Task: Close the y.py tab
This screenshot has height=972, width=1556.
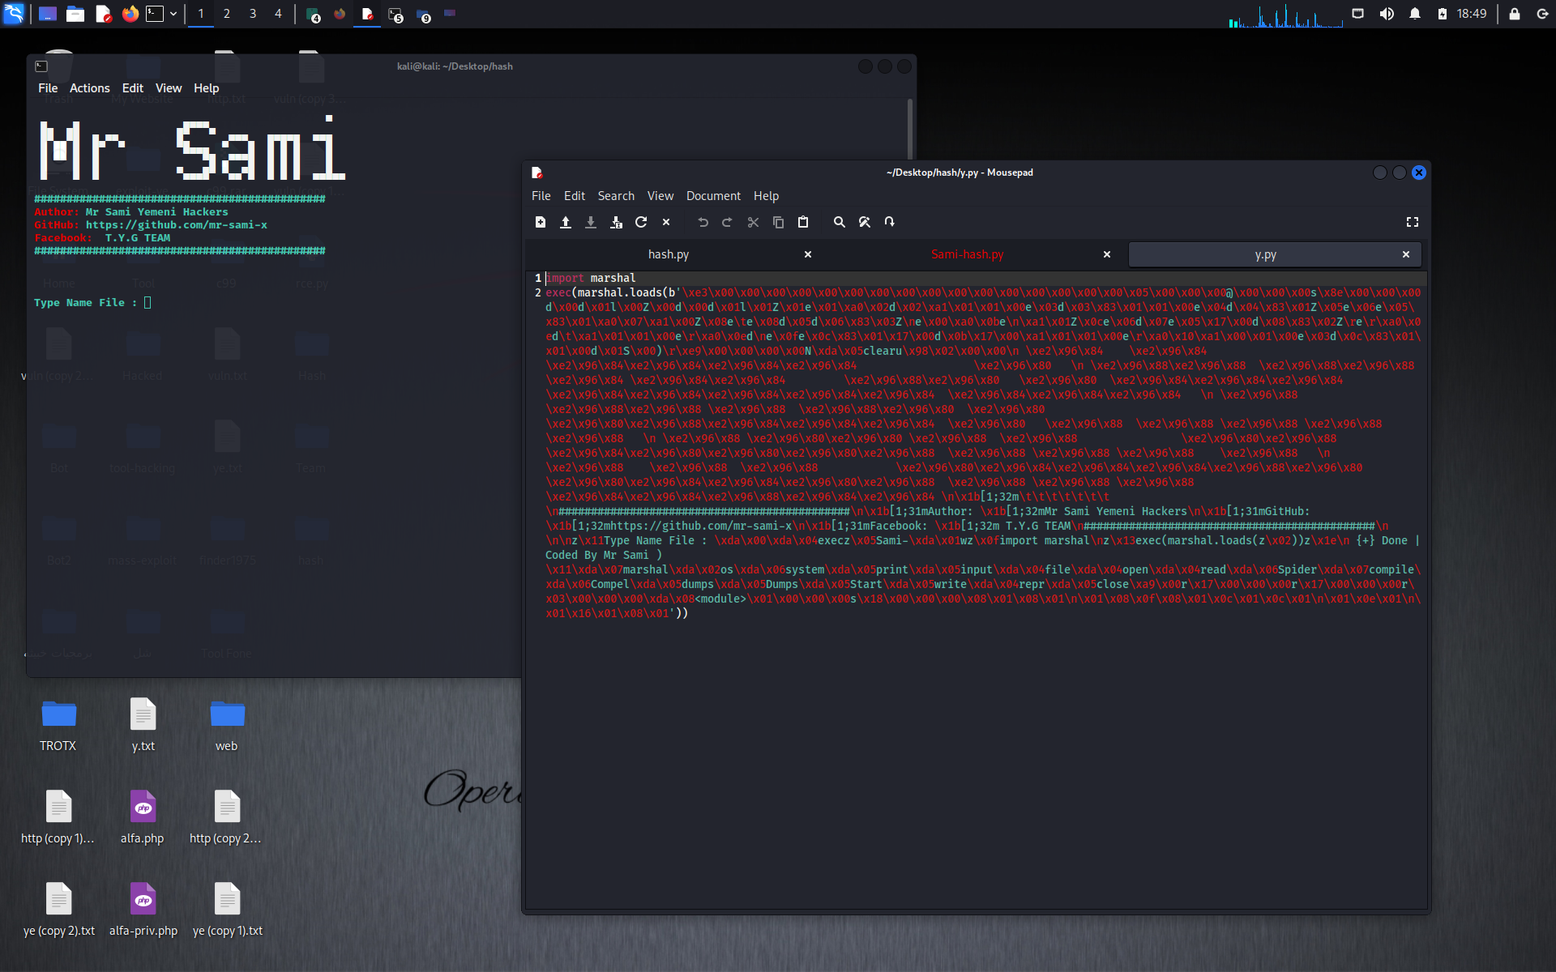Action: [x=1406, y=254]
